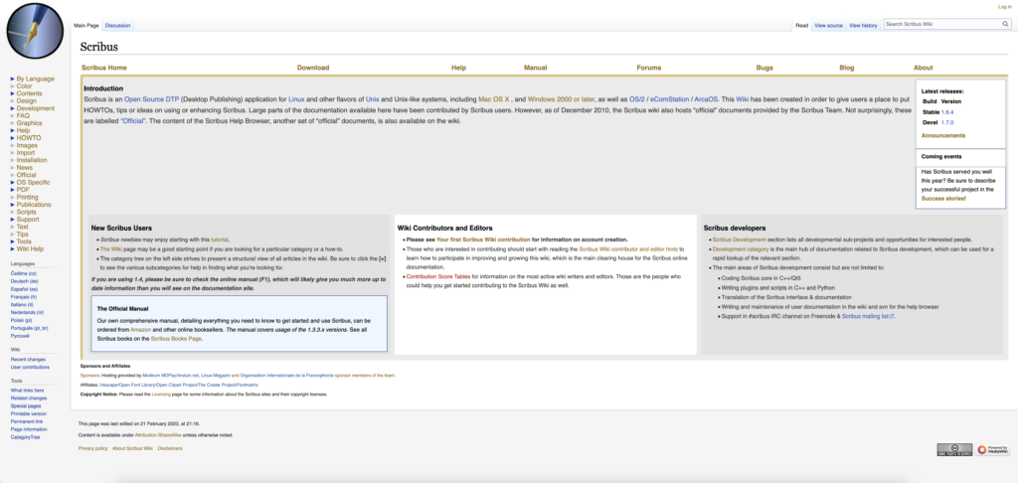Open the Installation category in sidebar

tap(32, 160)
